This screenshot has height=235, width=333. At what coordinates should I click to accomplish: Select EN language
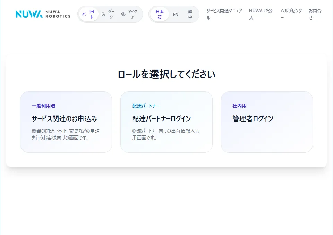tap(176, 14)
